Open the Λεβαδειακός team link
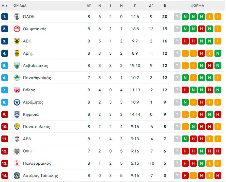226x182 pixels. tap(35, 66)
